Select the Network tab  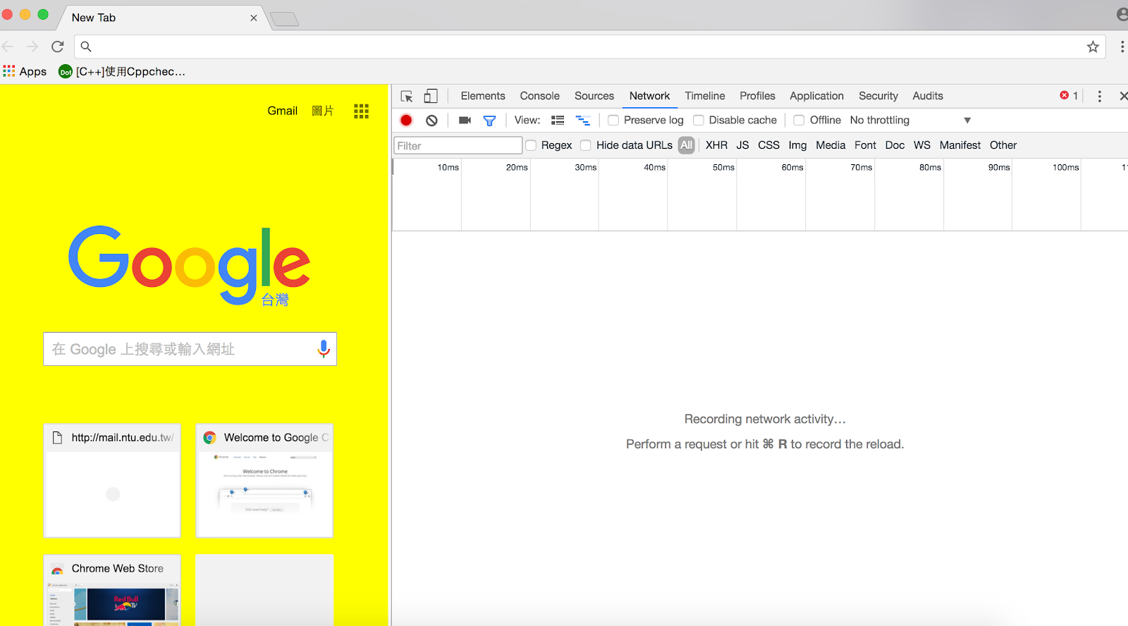649,96
